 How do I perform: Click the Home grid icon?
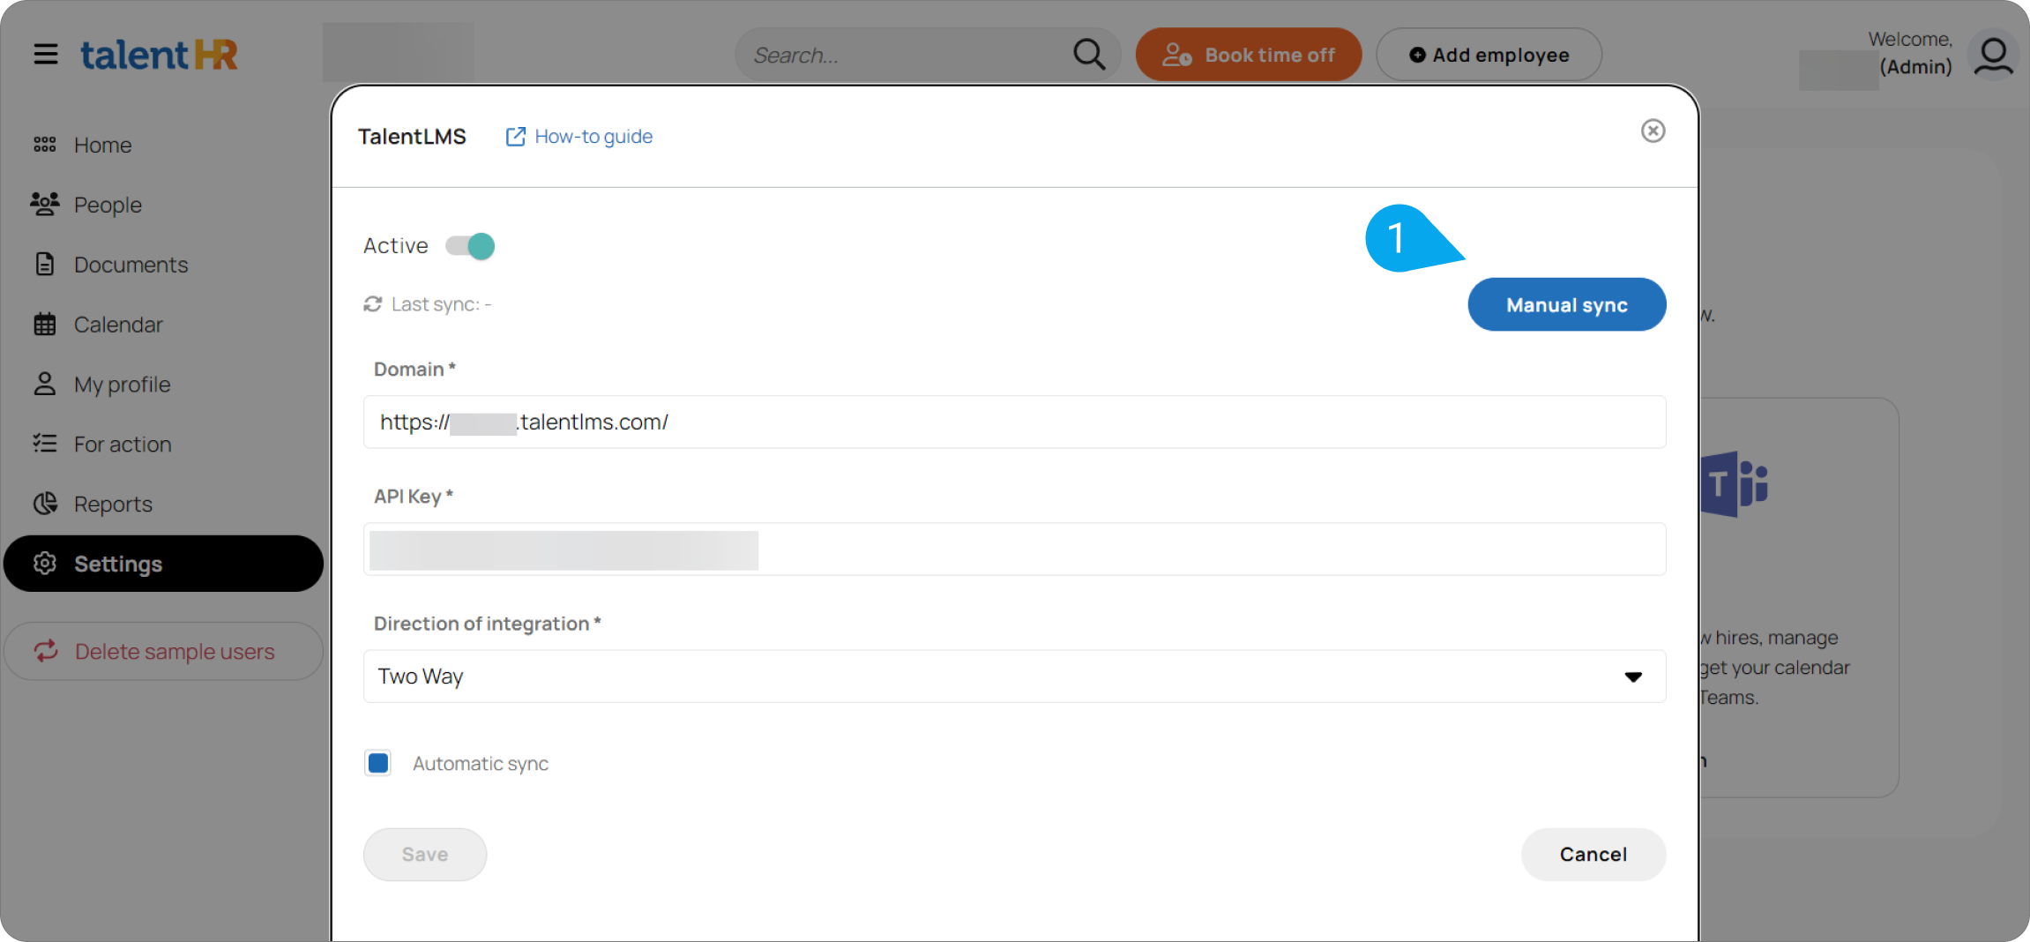point(45,145)
